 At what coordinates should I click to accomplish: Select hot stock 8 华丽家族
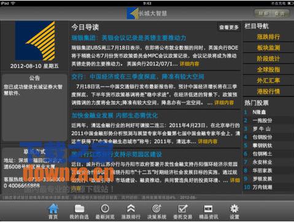point(268,170)
